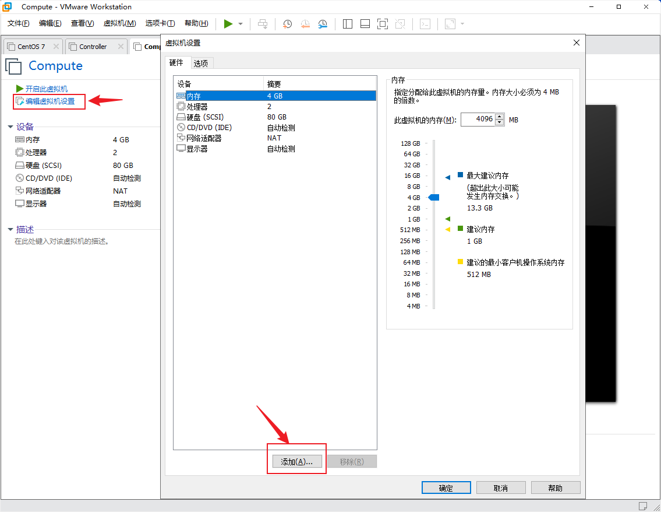Click the blue maximum recommended memory marker
Image resolution: width=661 pixels, height=512 pixels.
(448, 177)
